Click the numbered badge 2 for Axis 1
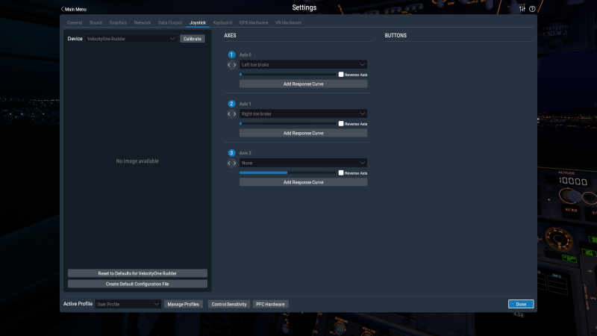The image size is (597, 336). [231, 104]
